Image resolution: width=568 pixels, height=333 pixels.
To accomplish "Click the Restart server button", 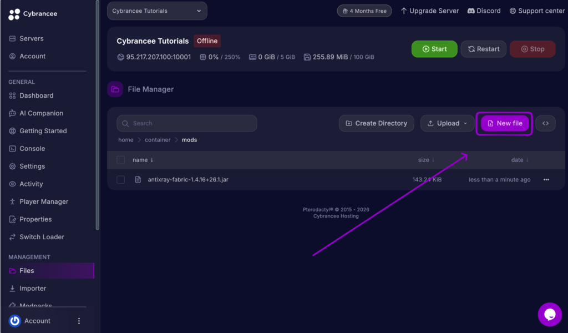I will (484, 49).
